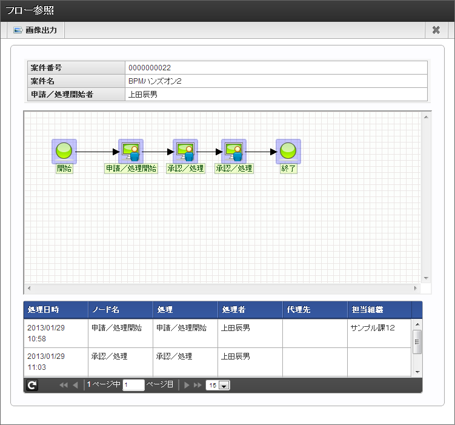Screen dimensions: 455x425
Task: Select the green 開始 start node icon
Action: 64,152
